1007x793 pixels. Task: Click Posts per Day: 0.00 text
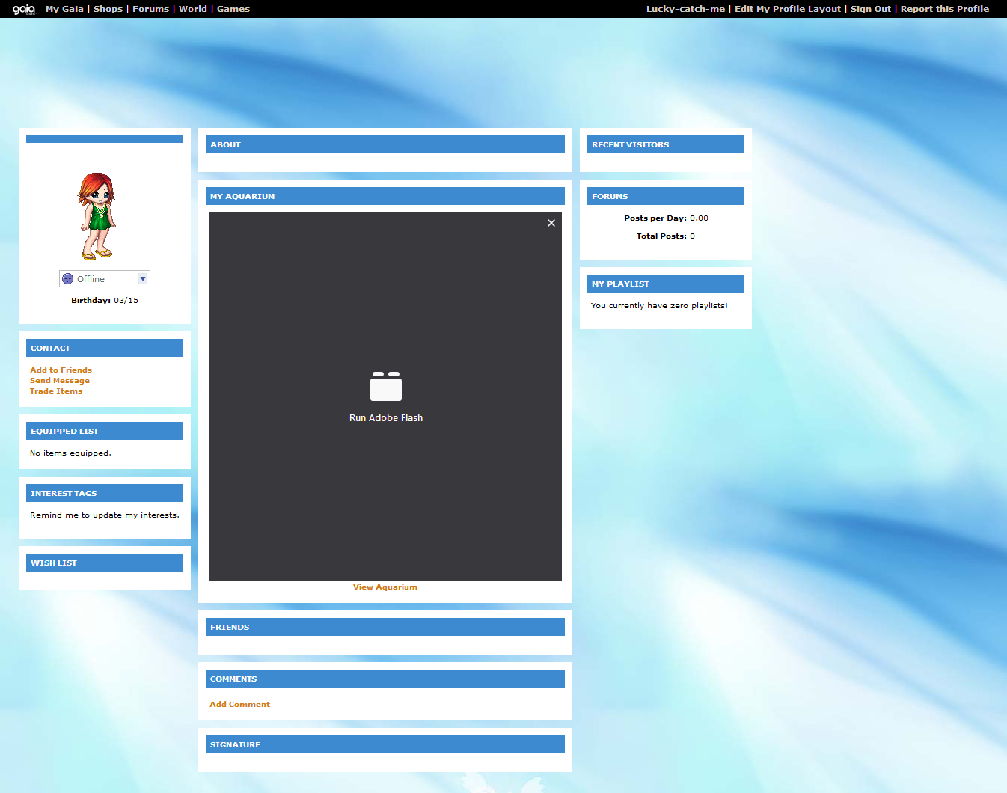[x=666, y=218]
